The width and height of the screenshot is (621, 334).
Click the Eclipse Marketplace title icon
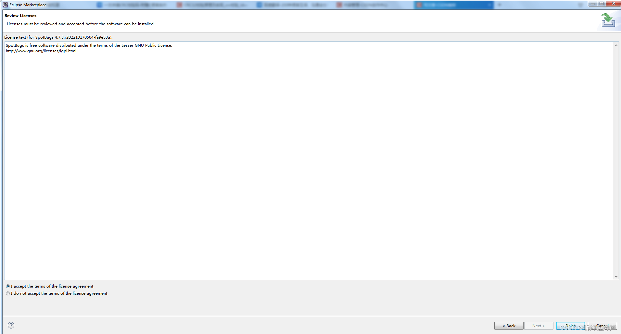tap(5, 5)
